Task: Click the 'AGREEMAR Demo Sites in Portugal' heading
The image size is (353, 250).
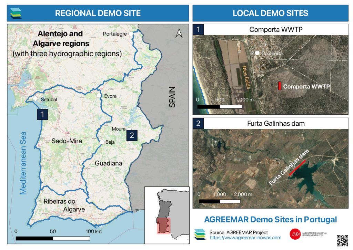Action: (270, 219)
